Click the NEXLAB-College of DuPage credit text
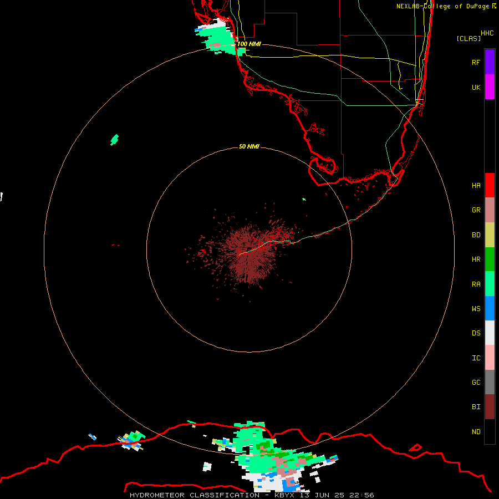The height and width of the screenshot is (499, 499). pyautogui.click(x=446, y=6)
